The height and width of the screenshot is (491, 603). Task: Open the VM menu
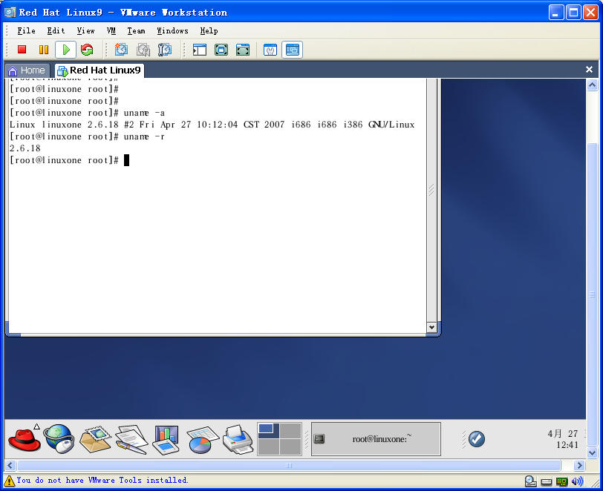[x=111, y=30]
